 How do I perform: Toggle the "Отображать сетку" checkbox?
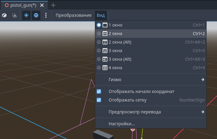pyautogui.click(x=99, y=100)
